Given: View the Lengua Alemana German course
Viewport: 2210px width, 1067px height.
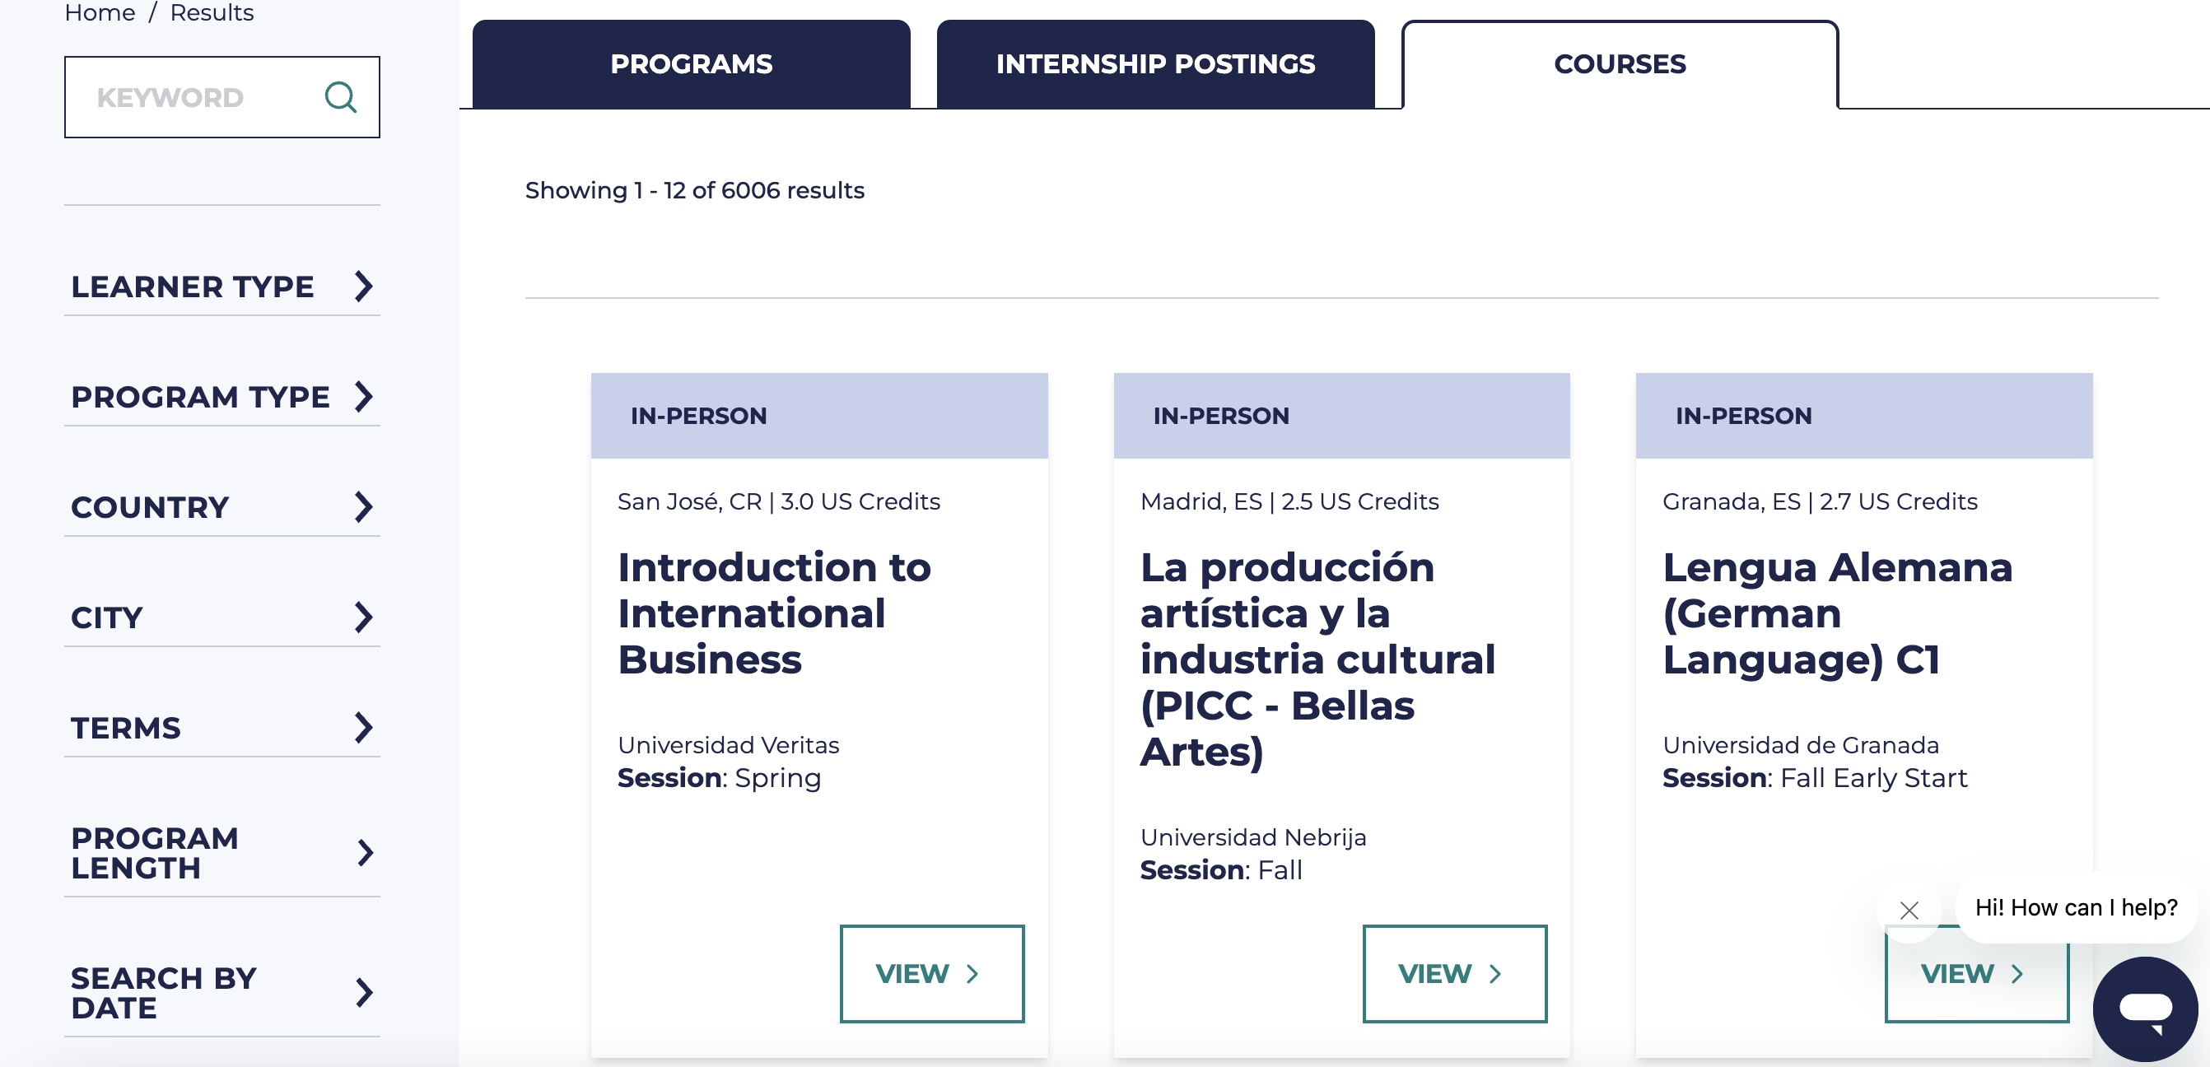Looking at the screenshot, I should (1977, 973).
